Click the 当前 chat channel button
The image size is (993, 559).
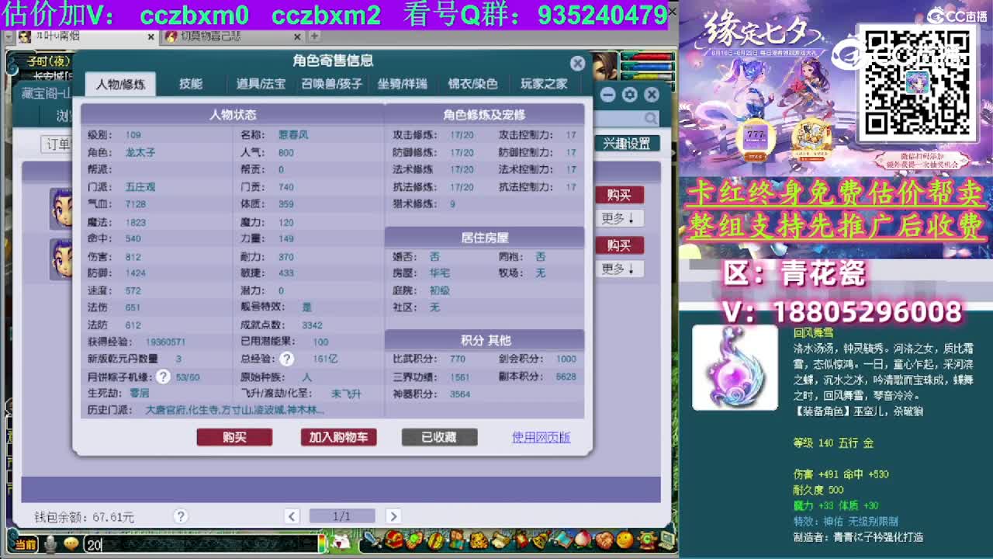(25, 544)
